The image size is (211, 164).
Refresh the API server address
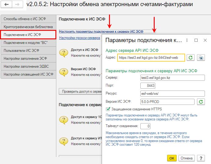191,58
